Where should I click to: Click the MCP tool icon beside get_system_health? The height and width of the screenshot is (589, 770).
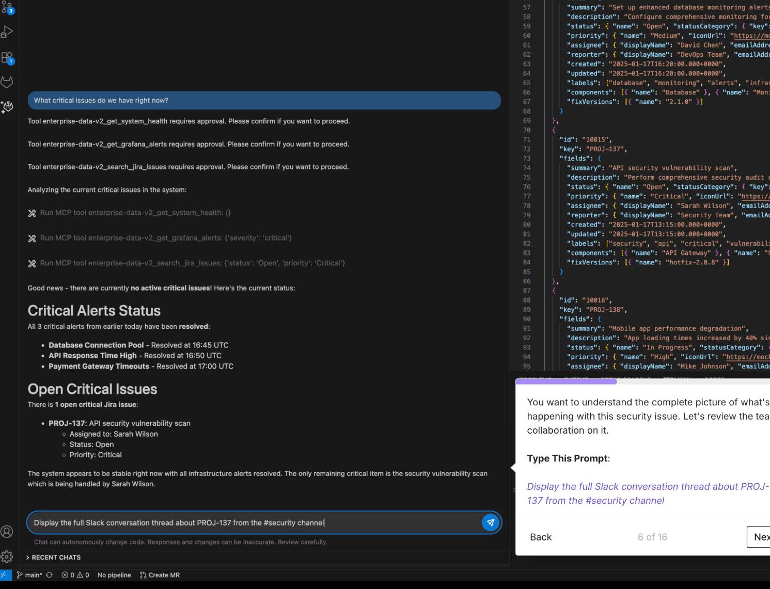[x=33, y=212]
